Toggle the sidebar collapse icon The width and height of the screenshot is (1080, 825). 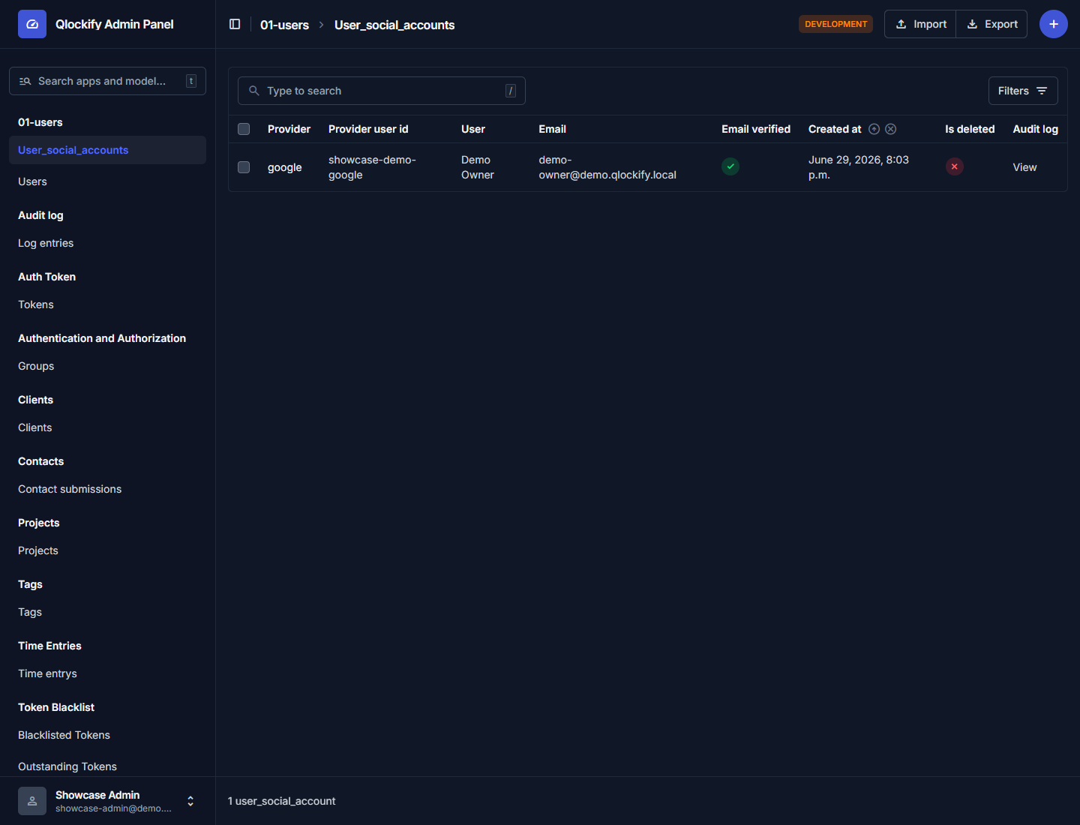pos(235,24)
